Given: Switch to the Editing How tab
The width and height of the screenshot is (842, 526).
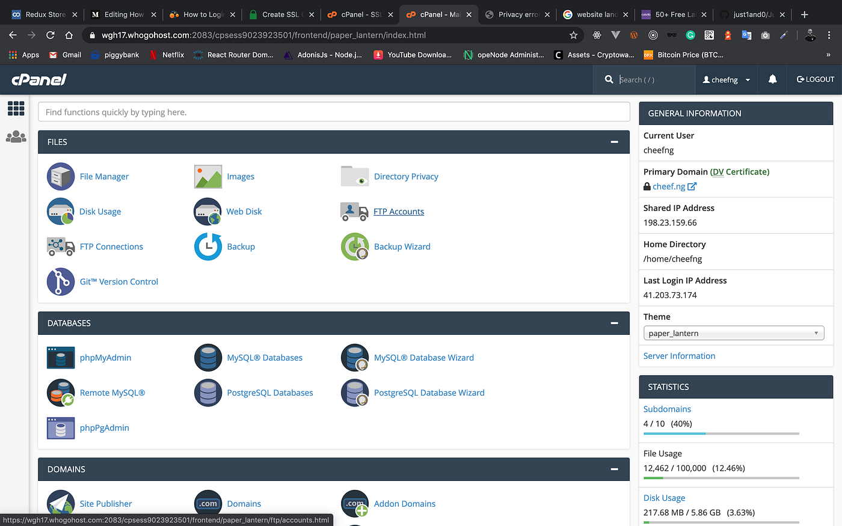Looking at the screenshot, I should tap(123, 14).
